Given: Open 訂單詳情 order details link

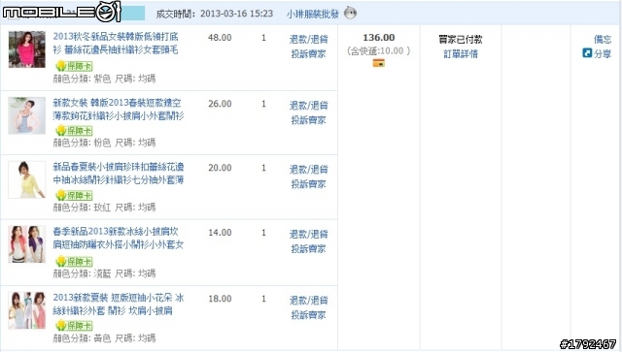Looking at the screenshot, I should 461,54.
